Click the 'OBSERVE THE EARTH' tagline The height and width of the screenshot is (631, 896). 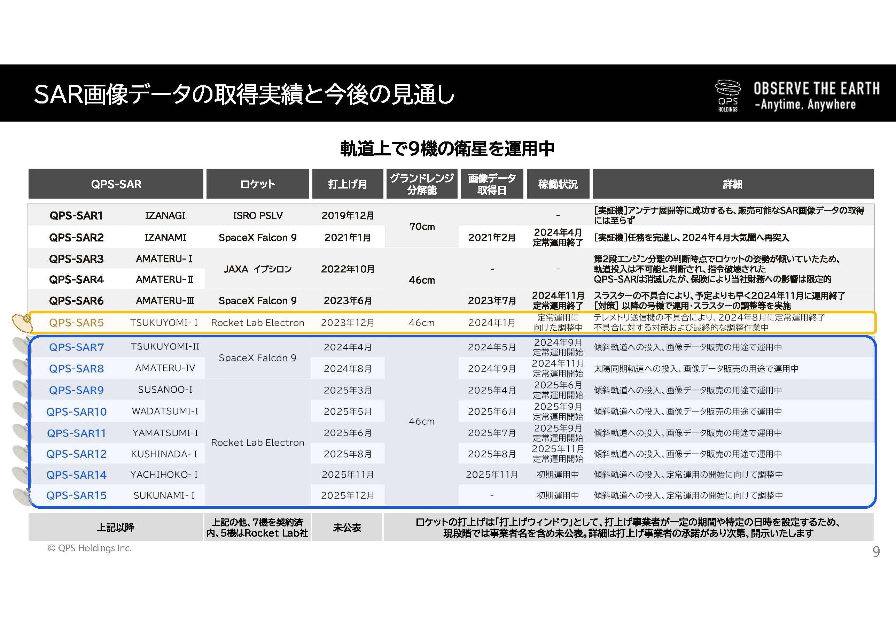click(816, 89)
